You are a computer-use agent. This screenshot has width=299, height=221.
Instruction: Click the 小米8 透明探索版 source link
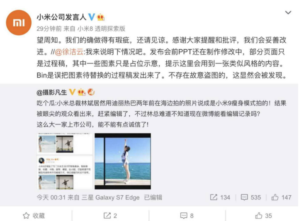[x=102, y=29]
